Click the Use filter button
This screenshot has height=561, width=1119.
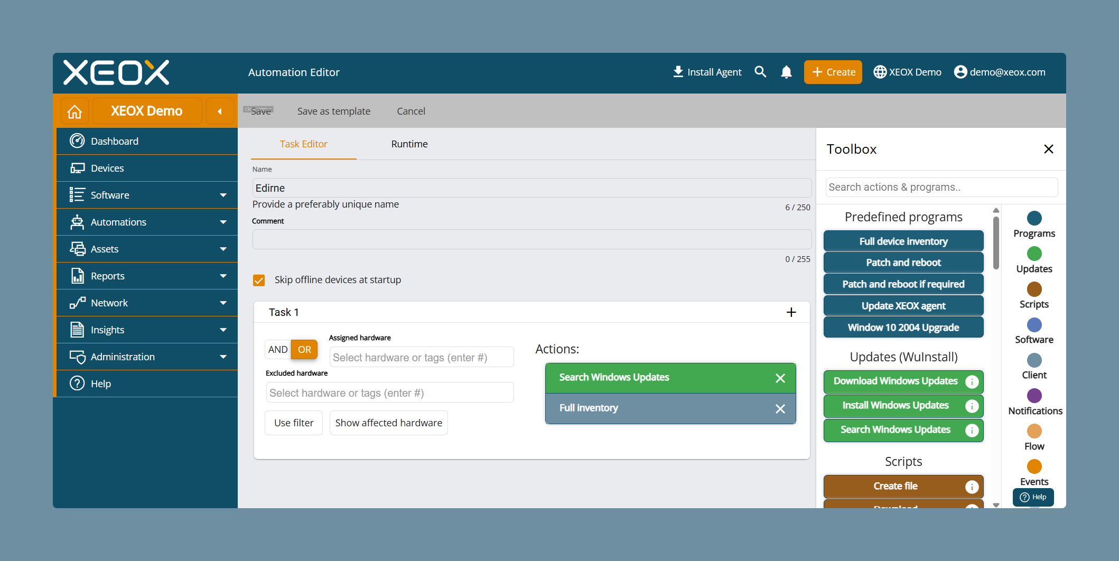294,423
